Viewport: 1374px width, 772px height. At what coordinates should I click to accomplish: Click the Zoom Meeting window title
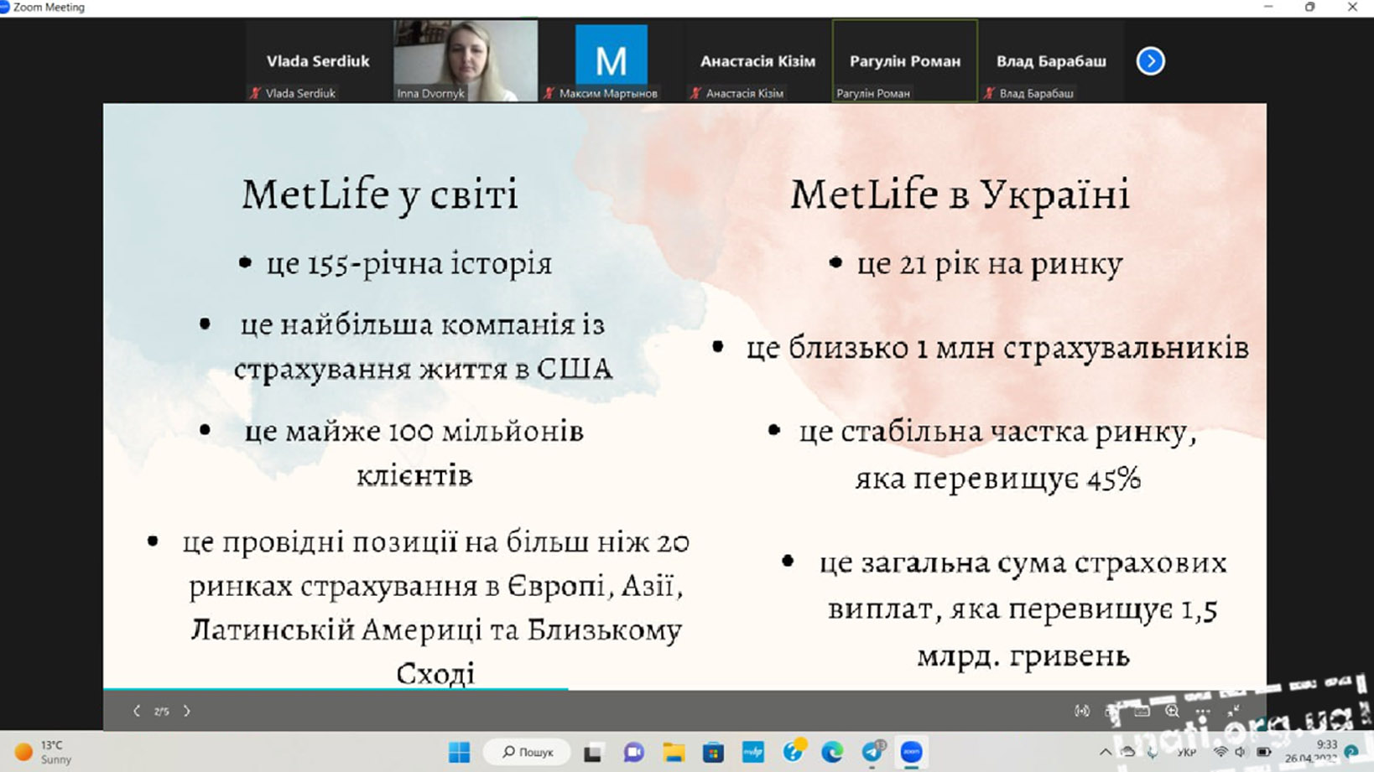49,7
